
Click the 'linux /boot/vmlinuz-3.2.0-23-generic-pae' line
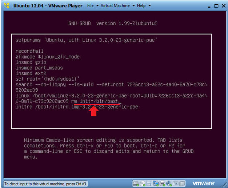[x=112, y=96]
